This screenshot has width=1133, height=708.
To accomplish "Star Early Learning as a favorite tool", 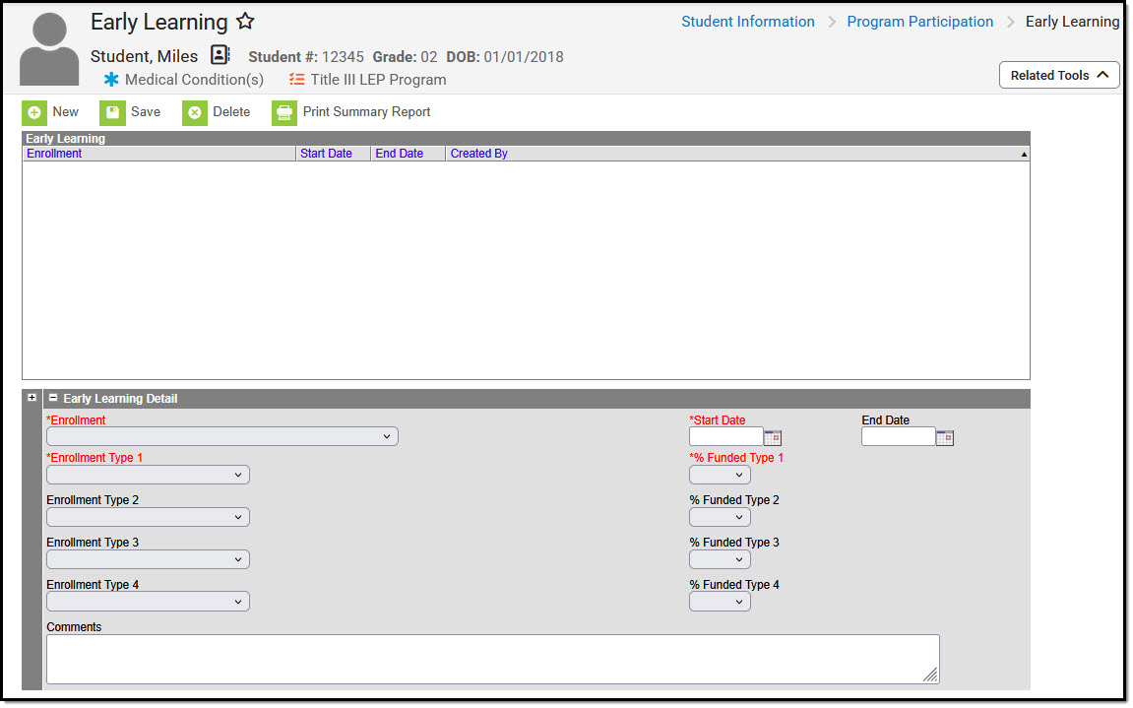I will click(244, 21).
